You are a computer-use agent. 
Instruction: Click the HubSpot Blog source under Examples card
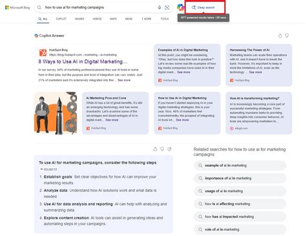tap(168, 80)
